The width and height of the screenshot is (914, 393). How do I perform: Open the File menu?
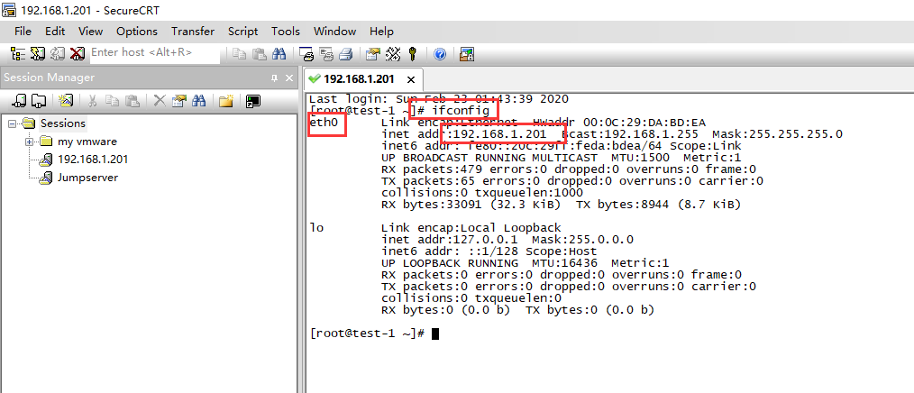(23, 32)
